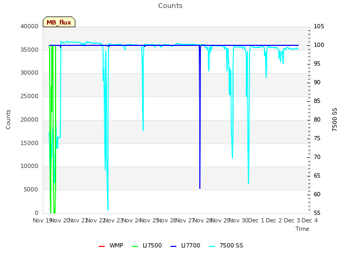342x256 pixels.
Task: Click the red WMP legend swatch
Action: click(x=102, y=246)
